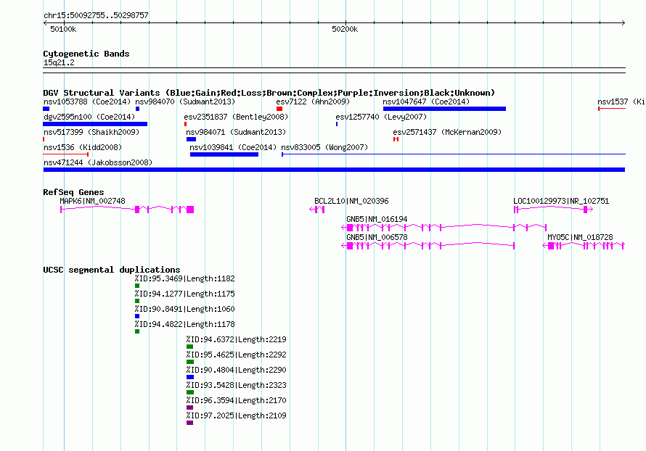The width and height of the screenshot is (646, 451).
Task: Select the %ID:94.1277|Length:1175 duplication label
Action: tap(184, 294)
